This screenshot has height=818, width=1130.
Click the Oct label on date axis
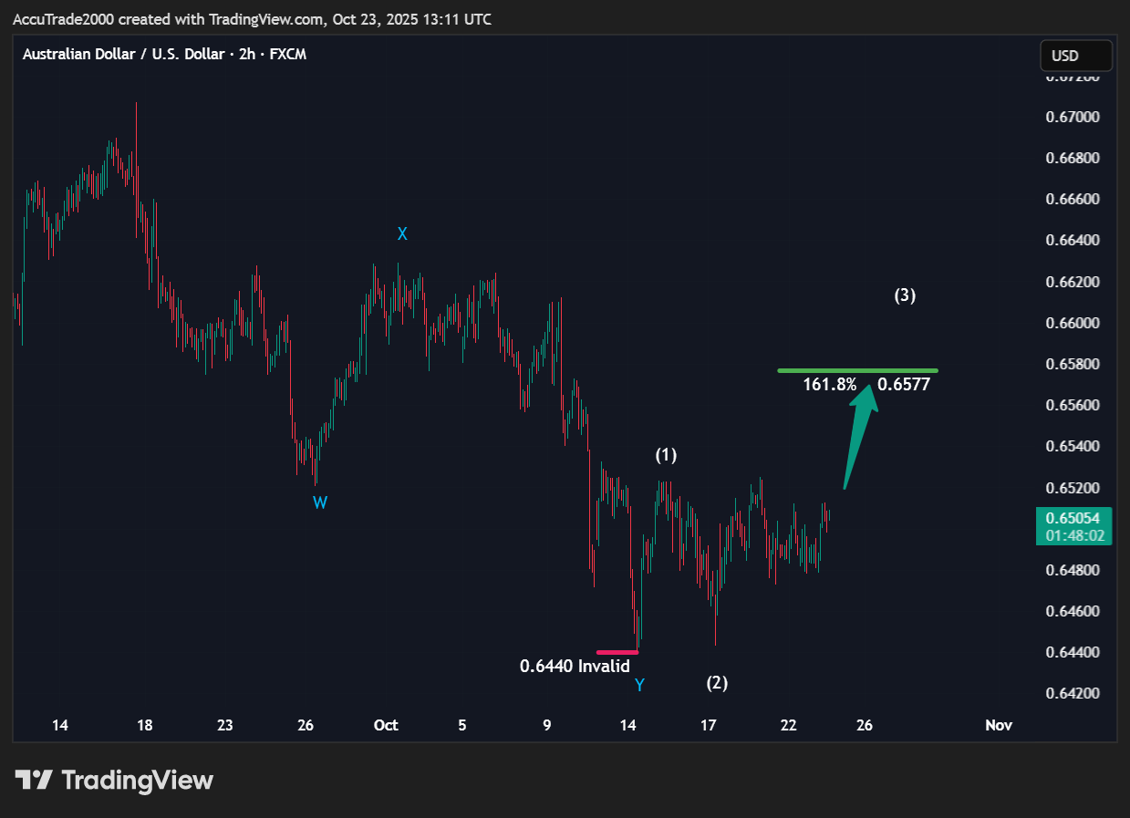(386, 726)
